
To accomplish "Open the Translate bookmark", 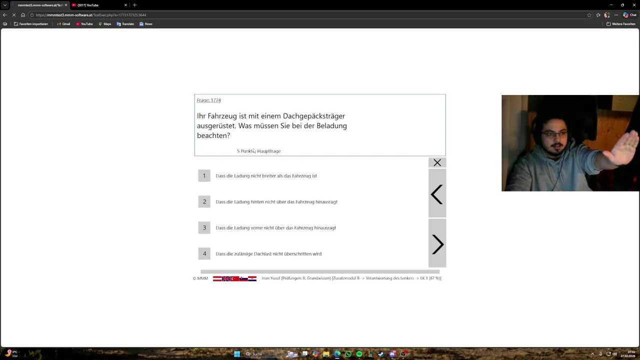I will [x=125, y=24].
